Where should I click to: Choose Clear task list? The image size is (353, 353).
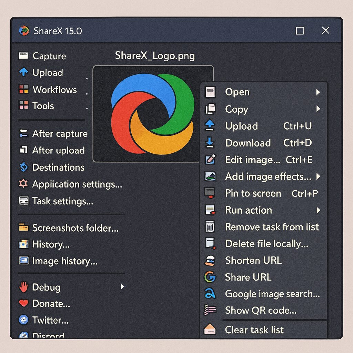coord(263,330)
